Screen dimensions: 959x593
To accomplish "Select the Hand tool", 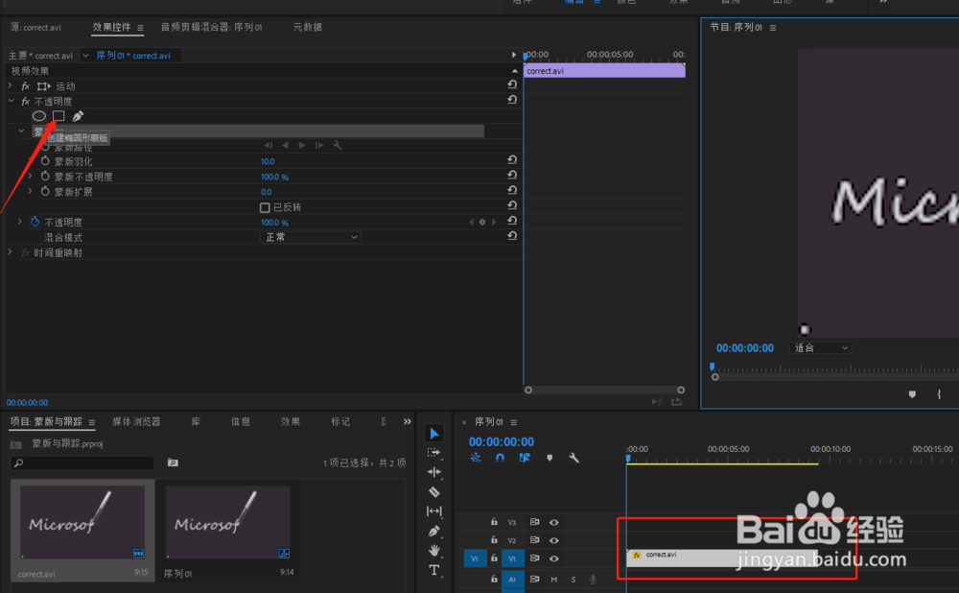I will click(x=434, y=550).
